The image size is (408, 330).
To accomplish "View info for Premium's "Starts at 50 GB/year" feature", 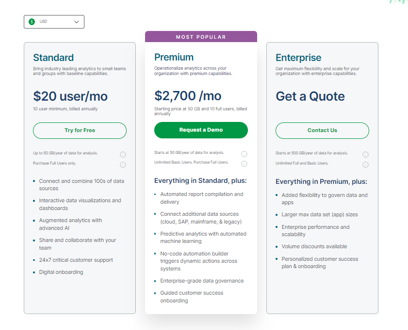I will pyautogui.click(x=244, y=153).
